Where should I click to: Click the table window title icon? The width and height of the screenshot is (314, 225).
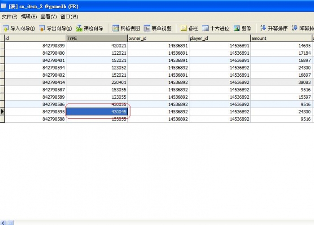4,6
